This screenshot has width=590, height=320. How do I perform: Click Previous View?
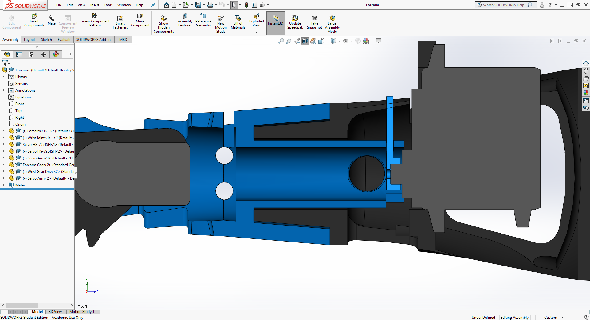[x=297, y=41]
